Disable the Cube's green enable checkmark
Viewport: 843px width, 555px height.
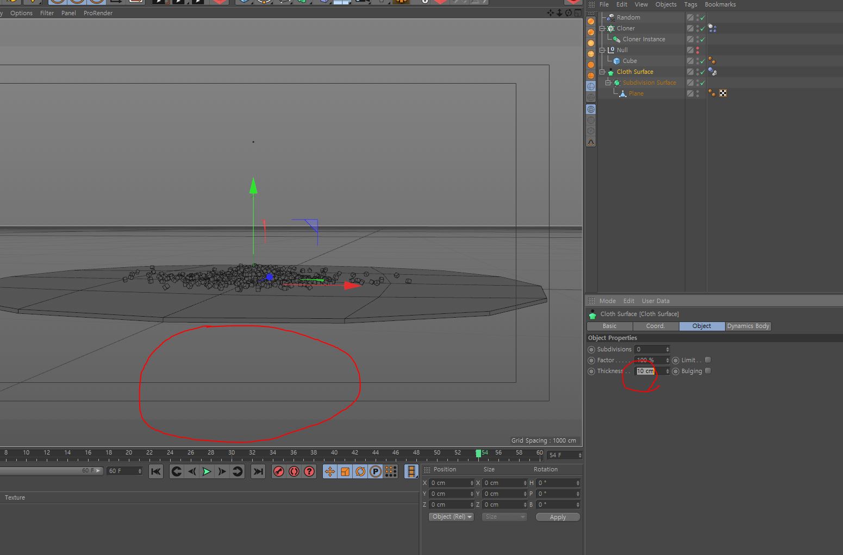pos(703,61)
